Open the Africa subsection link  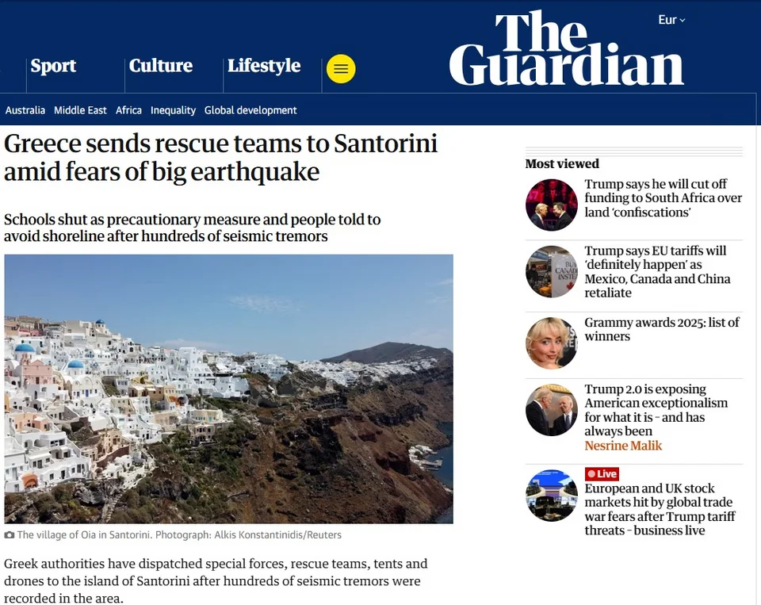tap(128, 110)
